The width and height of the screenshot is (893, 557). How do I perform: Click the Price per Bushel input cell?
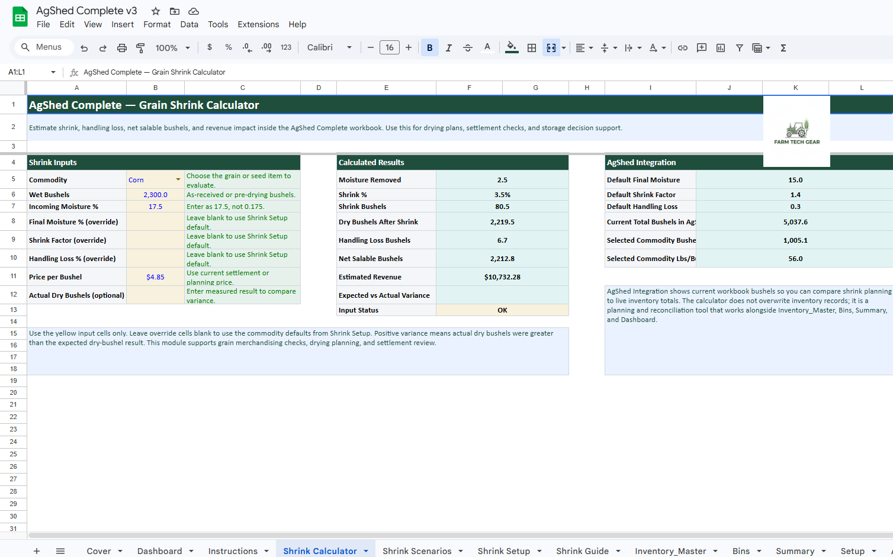(x=155, y=276)
